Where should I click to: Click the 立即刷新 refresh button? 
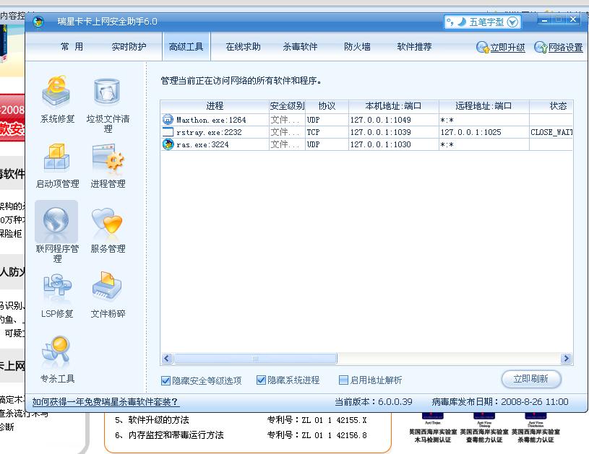click(x=531, y=379)
